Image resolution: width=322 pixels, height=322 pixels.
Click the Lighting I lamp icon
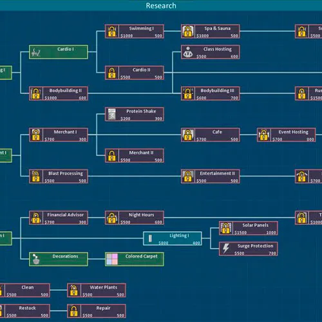(x=150, y=238)
